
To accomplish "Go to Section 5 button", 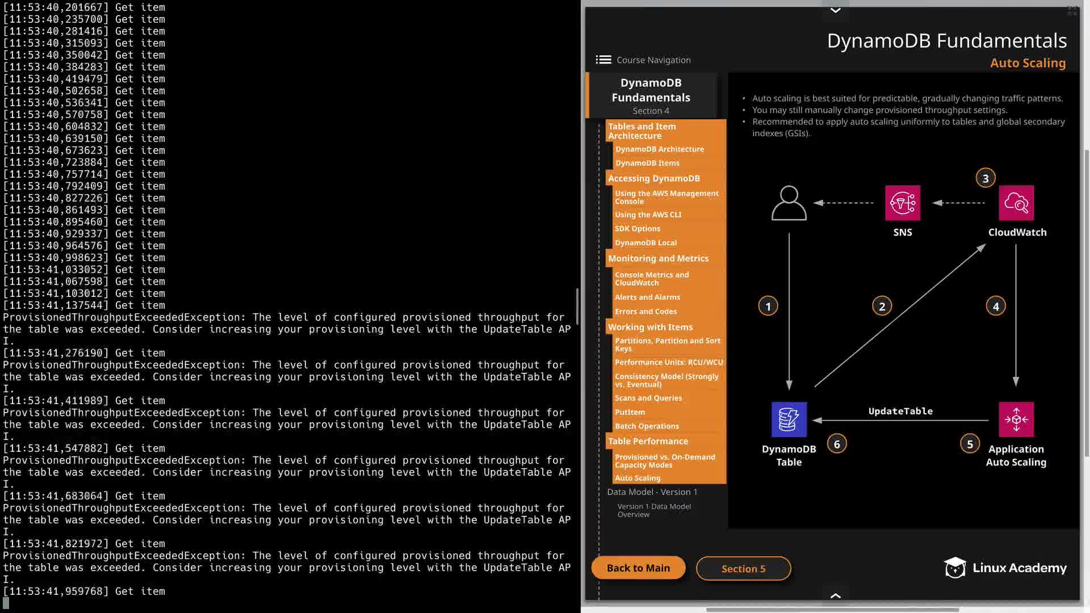I will pyautogui.click(x=743, y=569).
